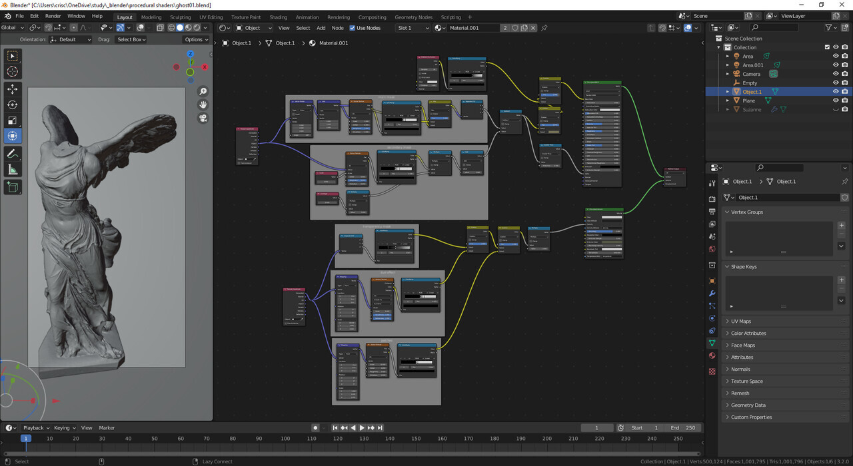853x466 pixels.
Task: Expand the Geometry Data panel
Action: [x=786, y=405]
